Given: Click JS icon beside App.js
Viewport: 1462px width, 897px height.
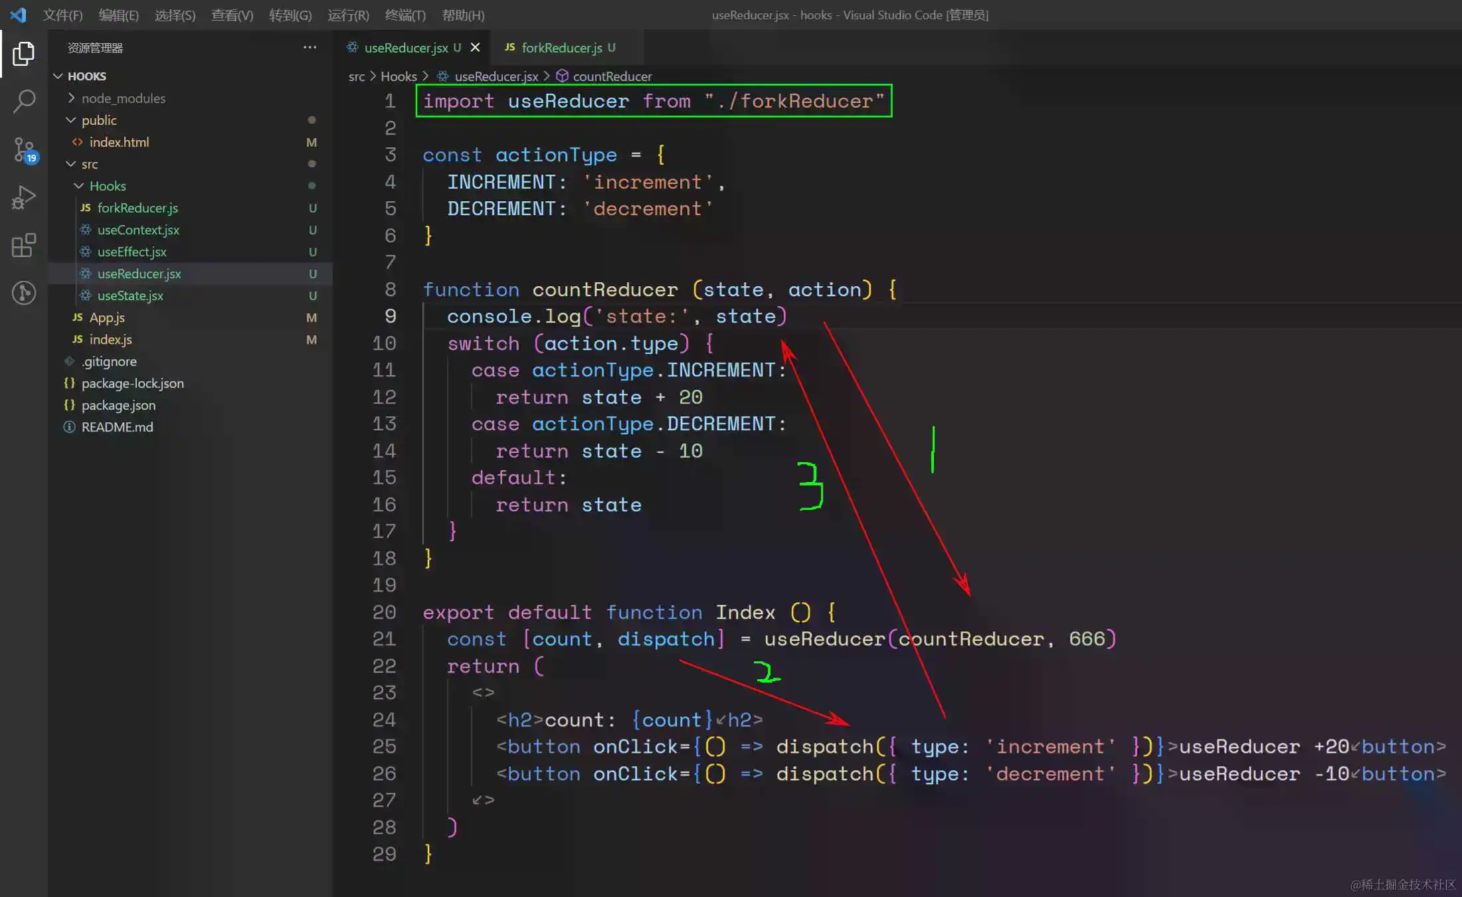Looking at the screenshot, I should (78, 317).
